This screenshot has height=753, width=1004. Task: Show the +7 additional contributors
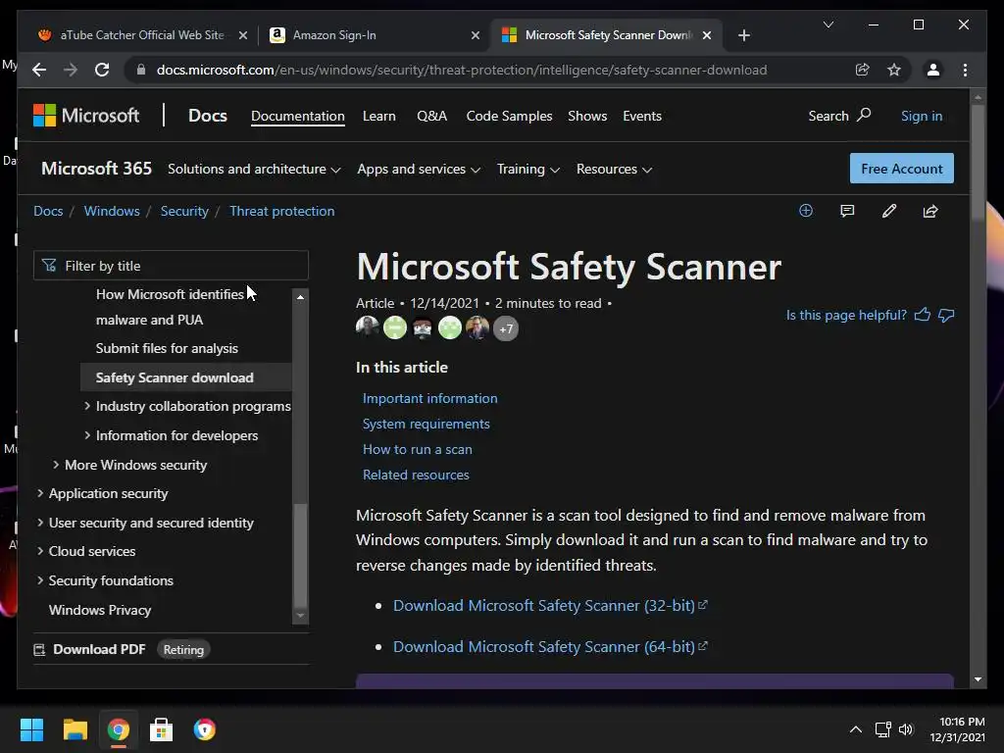point(506,328)
